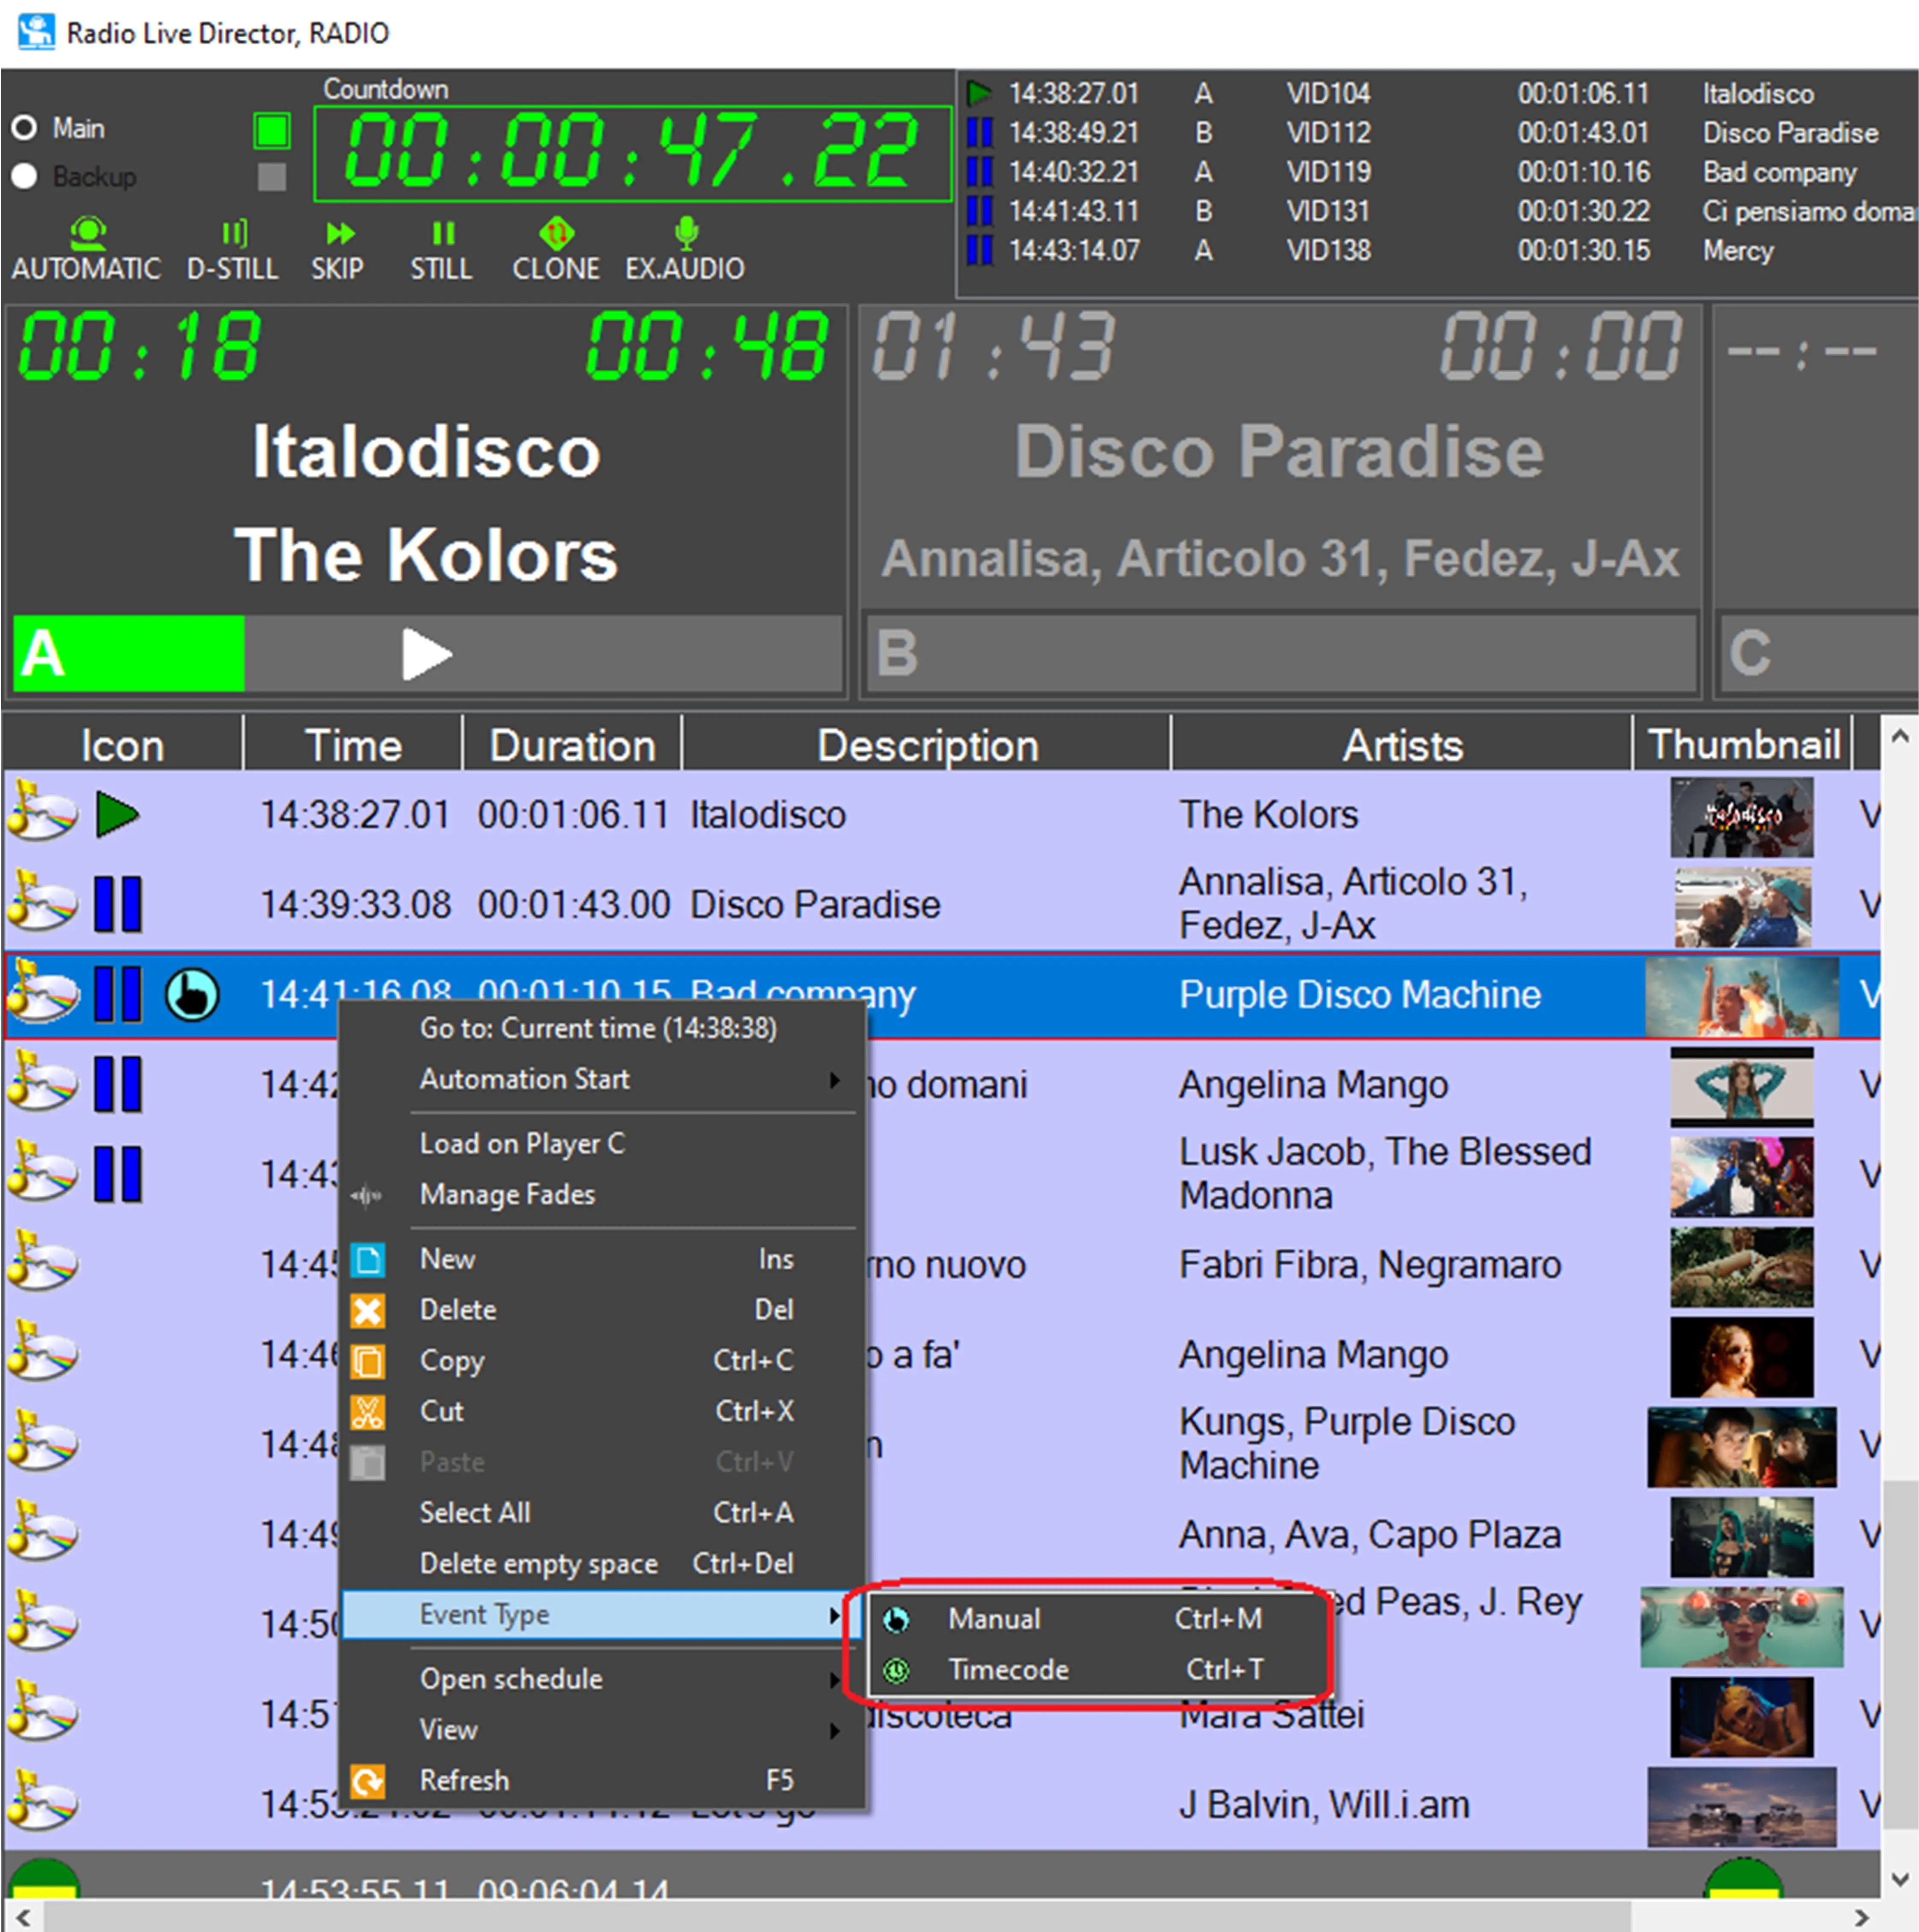This screenshot has width=1919, height=1932.
Task: Open the Italodisco video thumbnail
Action: click(1741, 817)
